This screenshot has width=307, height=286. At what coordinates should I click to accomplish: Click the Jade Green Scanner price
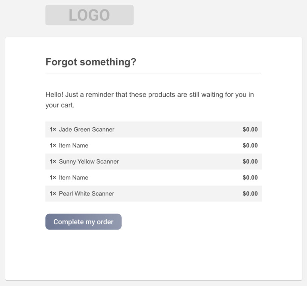point(250,129)
